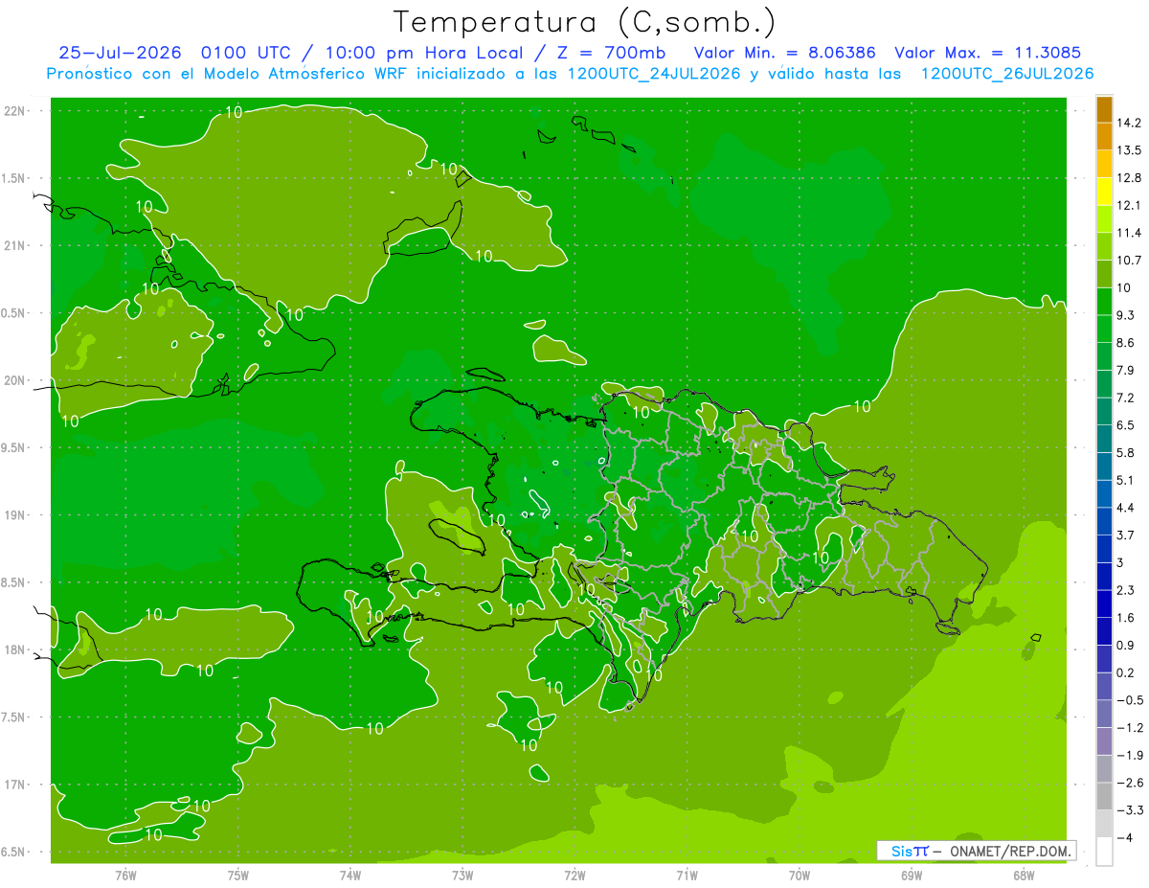This screenshot has height=888, width=1149.
Task: Click the "72W" longitude axis label
Action: (x=574, y=876)
